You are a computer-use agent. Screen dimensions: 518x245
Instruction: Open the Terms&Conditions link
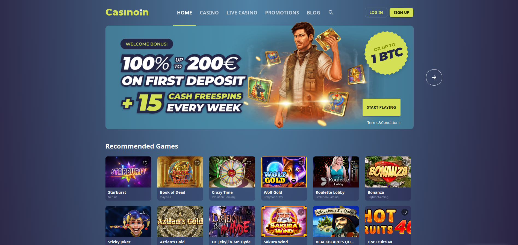(384, 123)
